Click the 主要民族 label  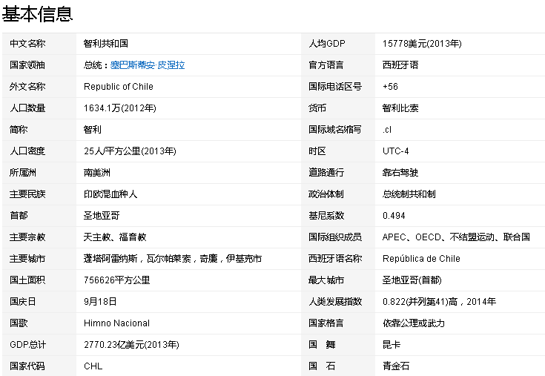tap(27, 194)
